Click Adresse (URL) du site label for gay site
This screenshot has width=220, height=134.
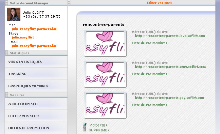point(150,94)
